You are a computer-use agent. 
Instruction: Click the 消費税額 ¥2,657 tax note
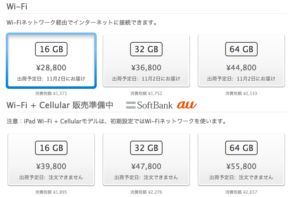(241, 192)
